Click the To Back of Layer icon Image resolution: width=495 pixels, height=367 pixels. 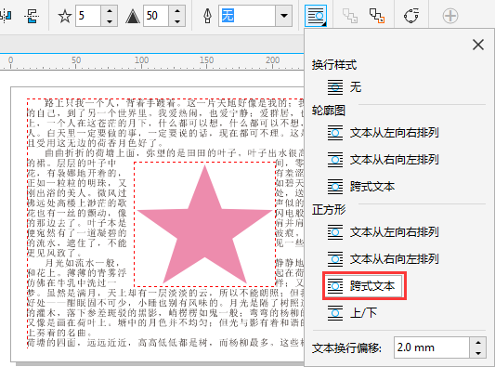click(377, 16)
